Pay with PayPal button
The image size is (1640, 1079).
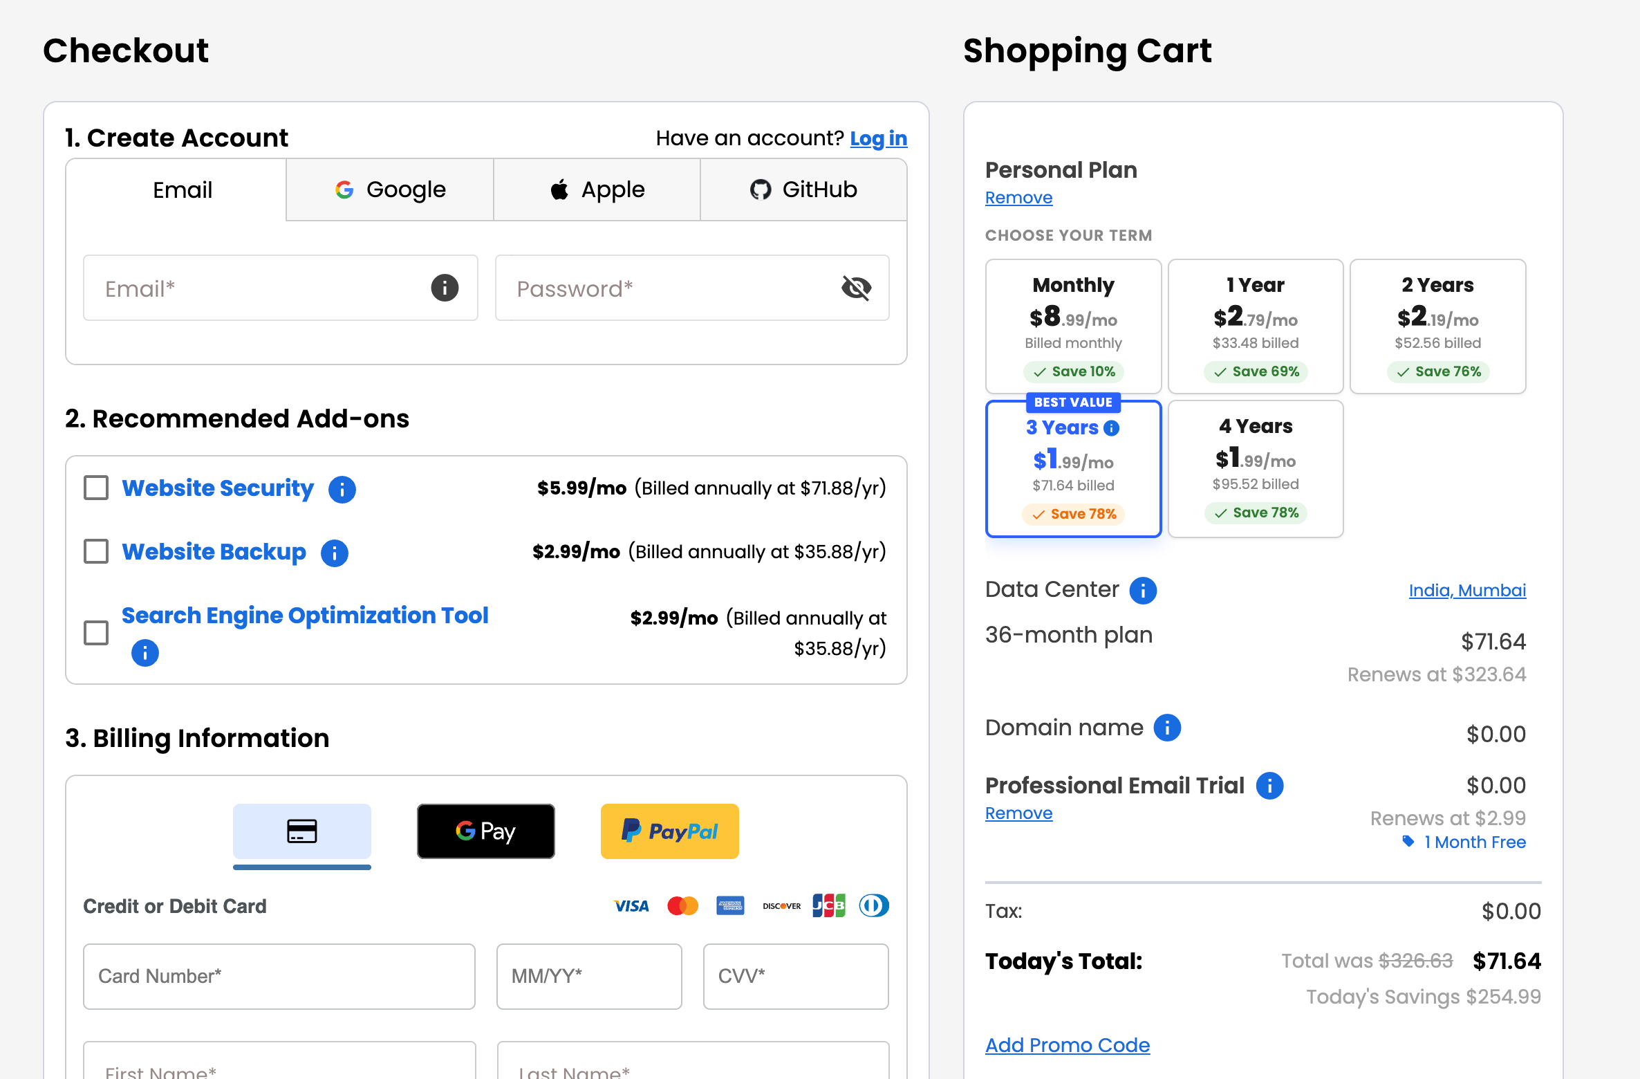(670, 831)
